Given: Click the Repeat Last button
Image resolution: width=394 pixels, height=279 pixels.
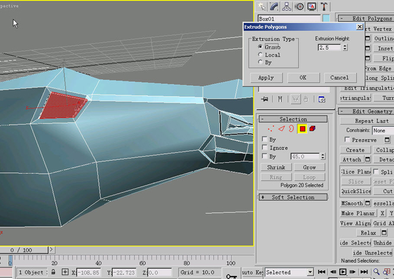Looking at the screenshot, I should click(368, 121).
